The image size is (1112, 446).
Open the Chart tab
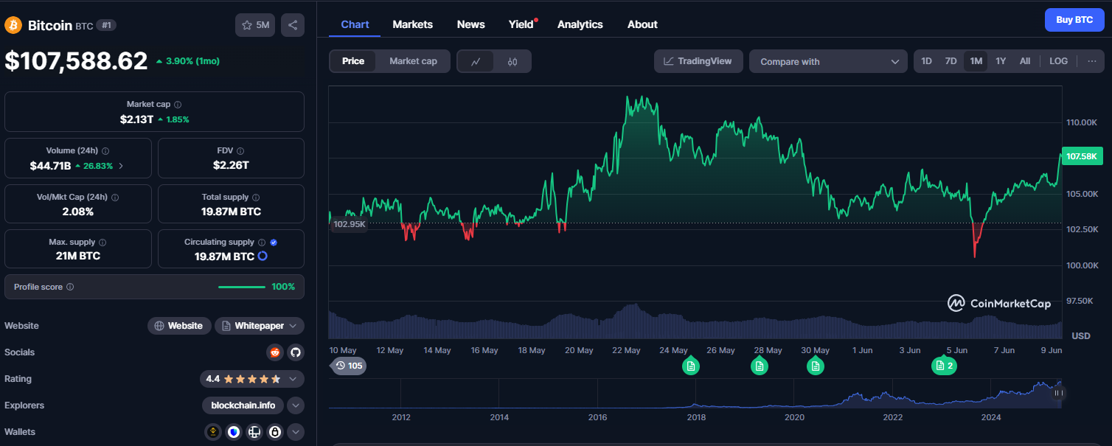tap(355, 24)
